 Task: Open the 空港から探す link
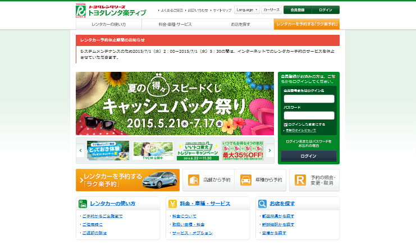[x=274, y=233]
